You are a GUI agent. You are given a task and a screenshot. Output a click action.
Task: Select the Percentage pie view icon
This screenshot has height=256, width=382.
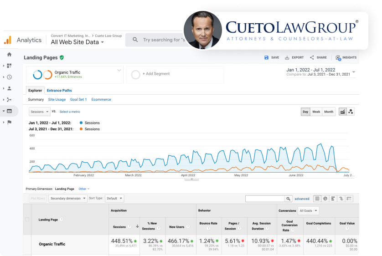[325, 199]
